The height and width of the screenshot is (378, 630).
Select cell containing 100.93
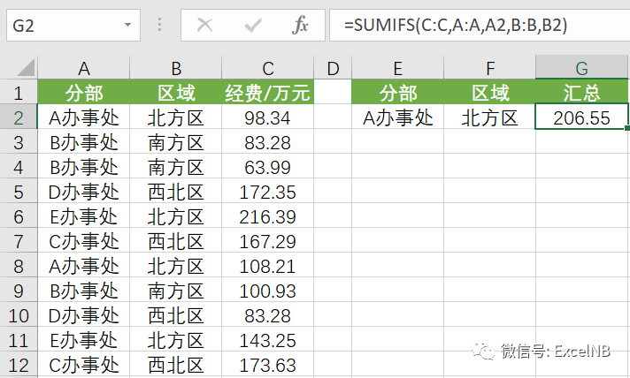tap(267, 291)
